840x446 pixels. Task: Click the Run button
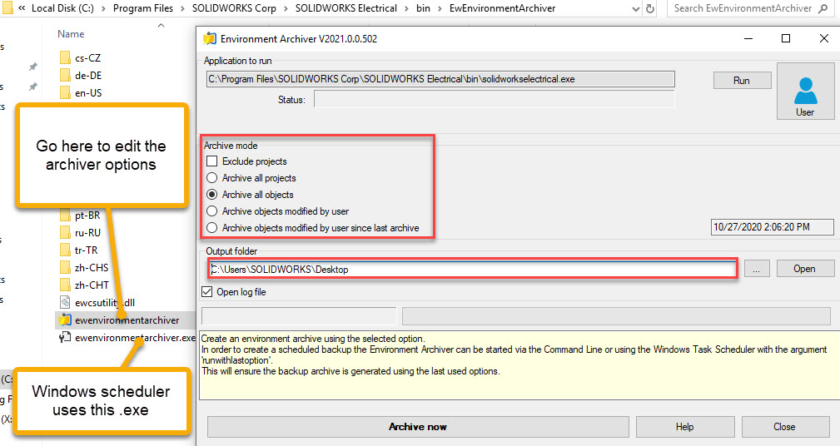pos(742,81)
